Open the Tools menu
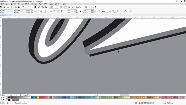 51,4
